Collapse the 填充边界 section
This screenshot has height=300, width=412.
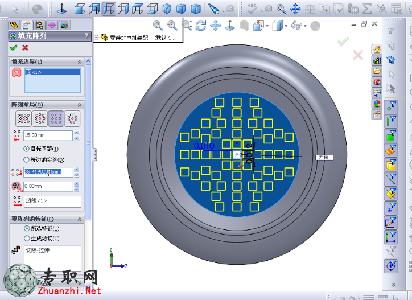pos(79,62)
